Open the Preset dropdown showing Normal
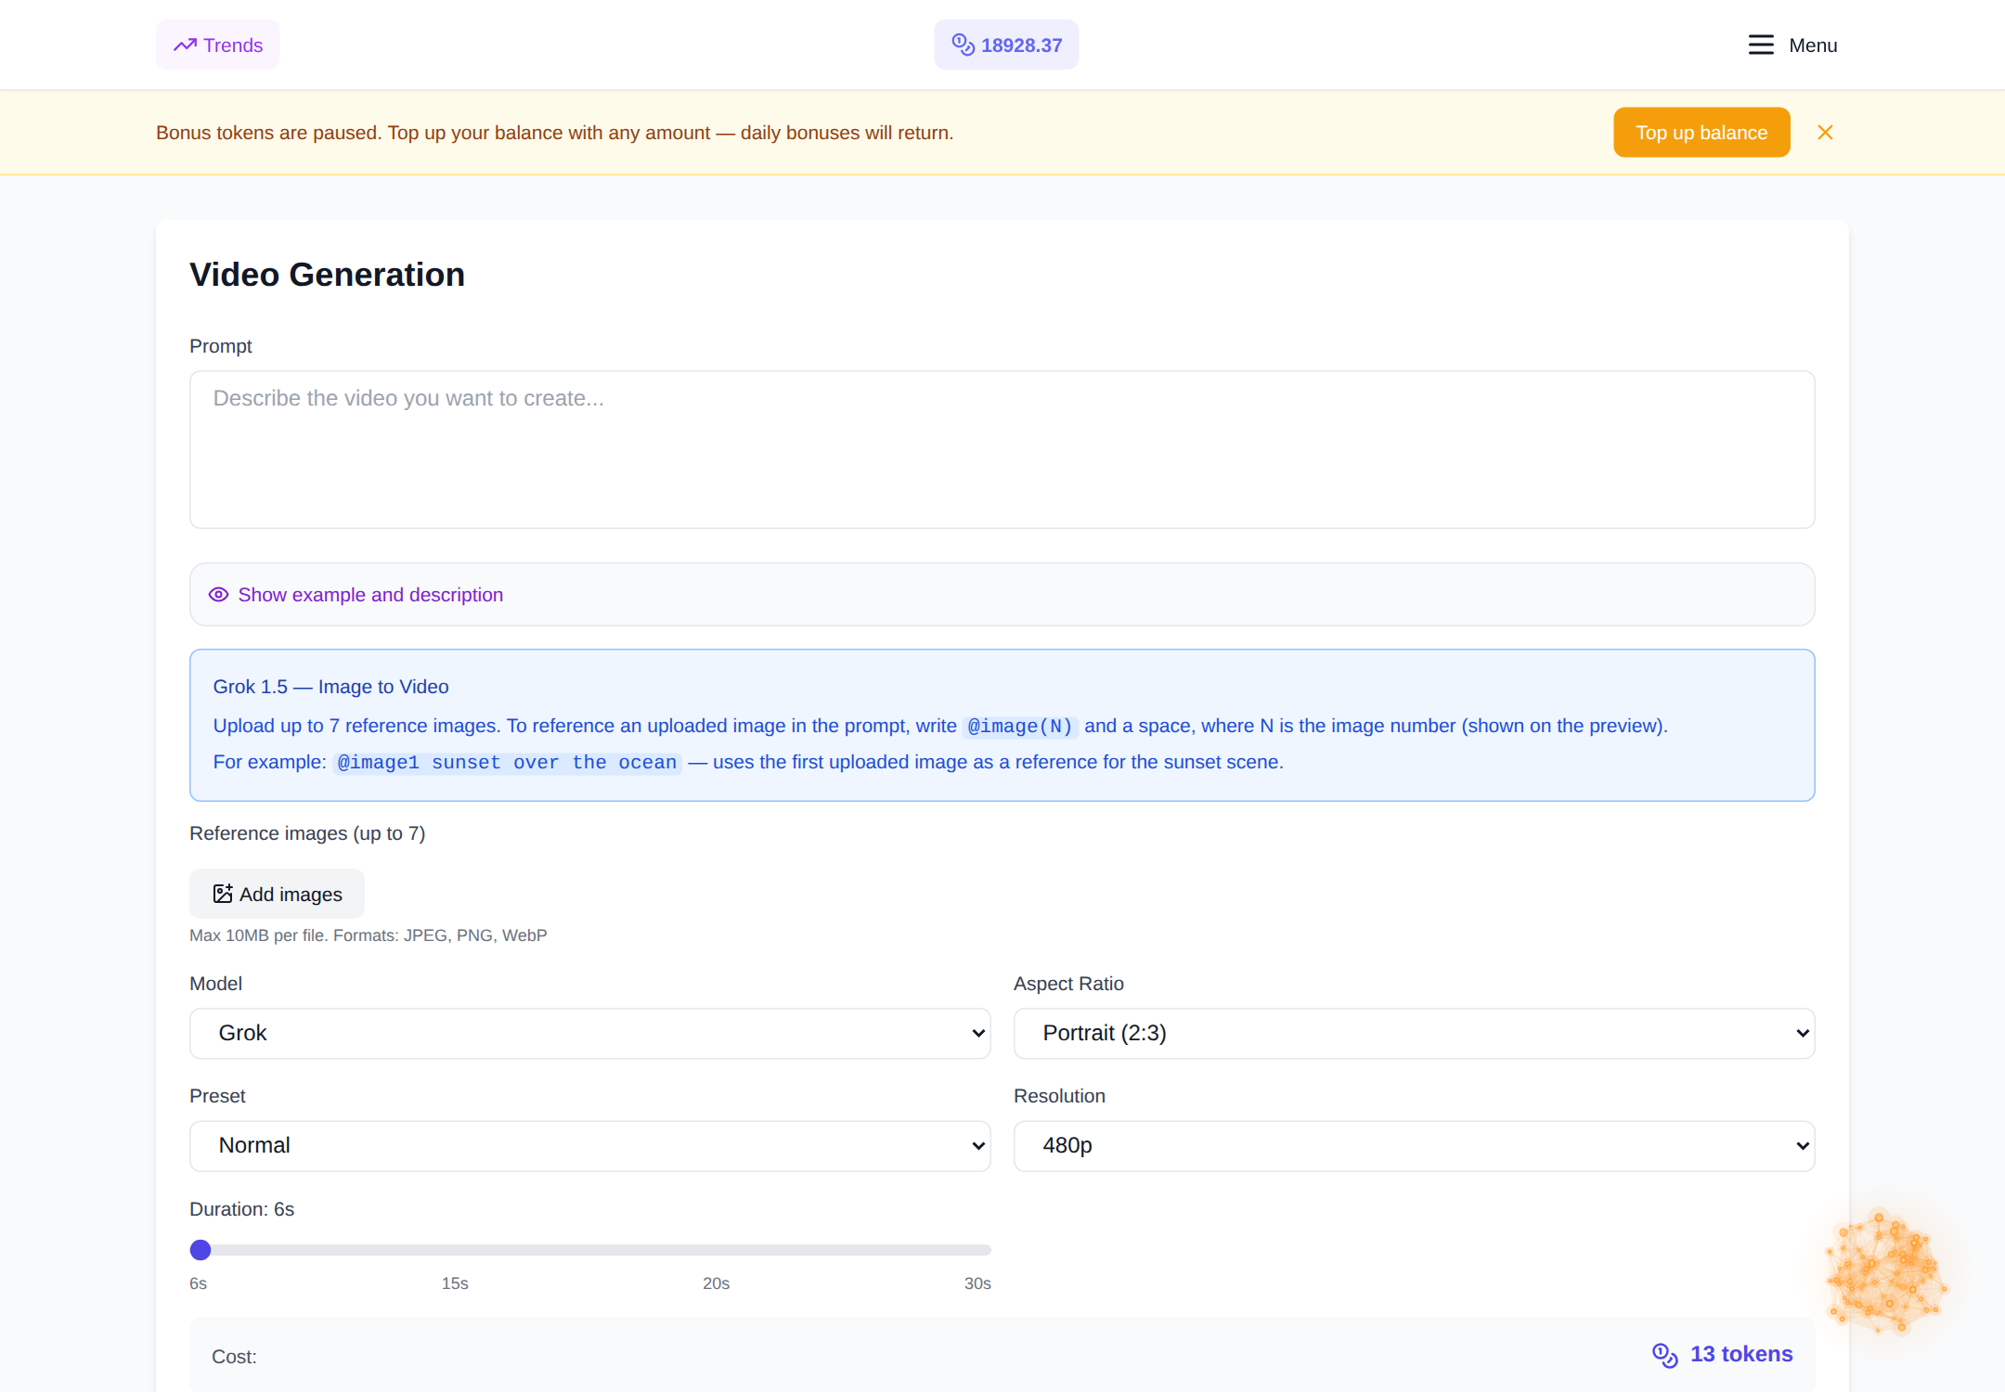Viewport: 2005px width, 1392px height. 589,1146
